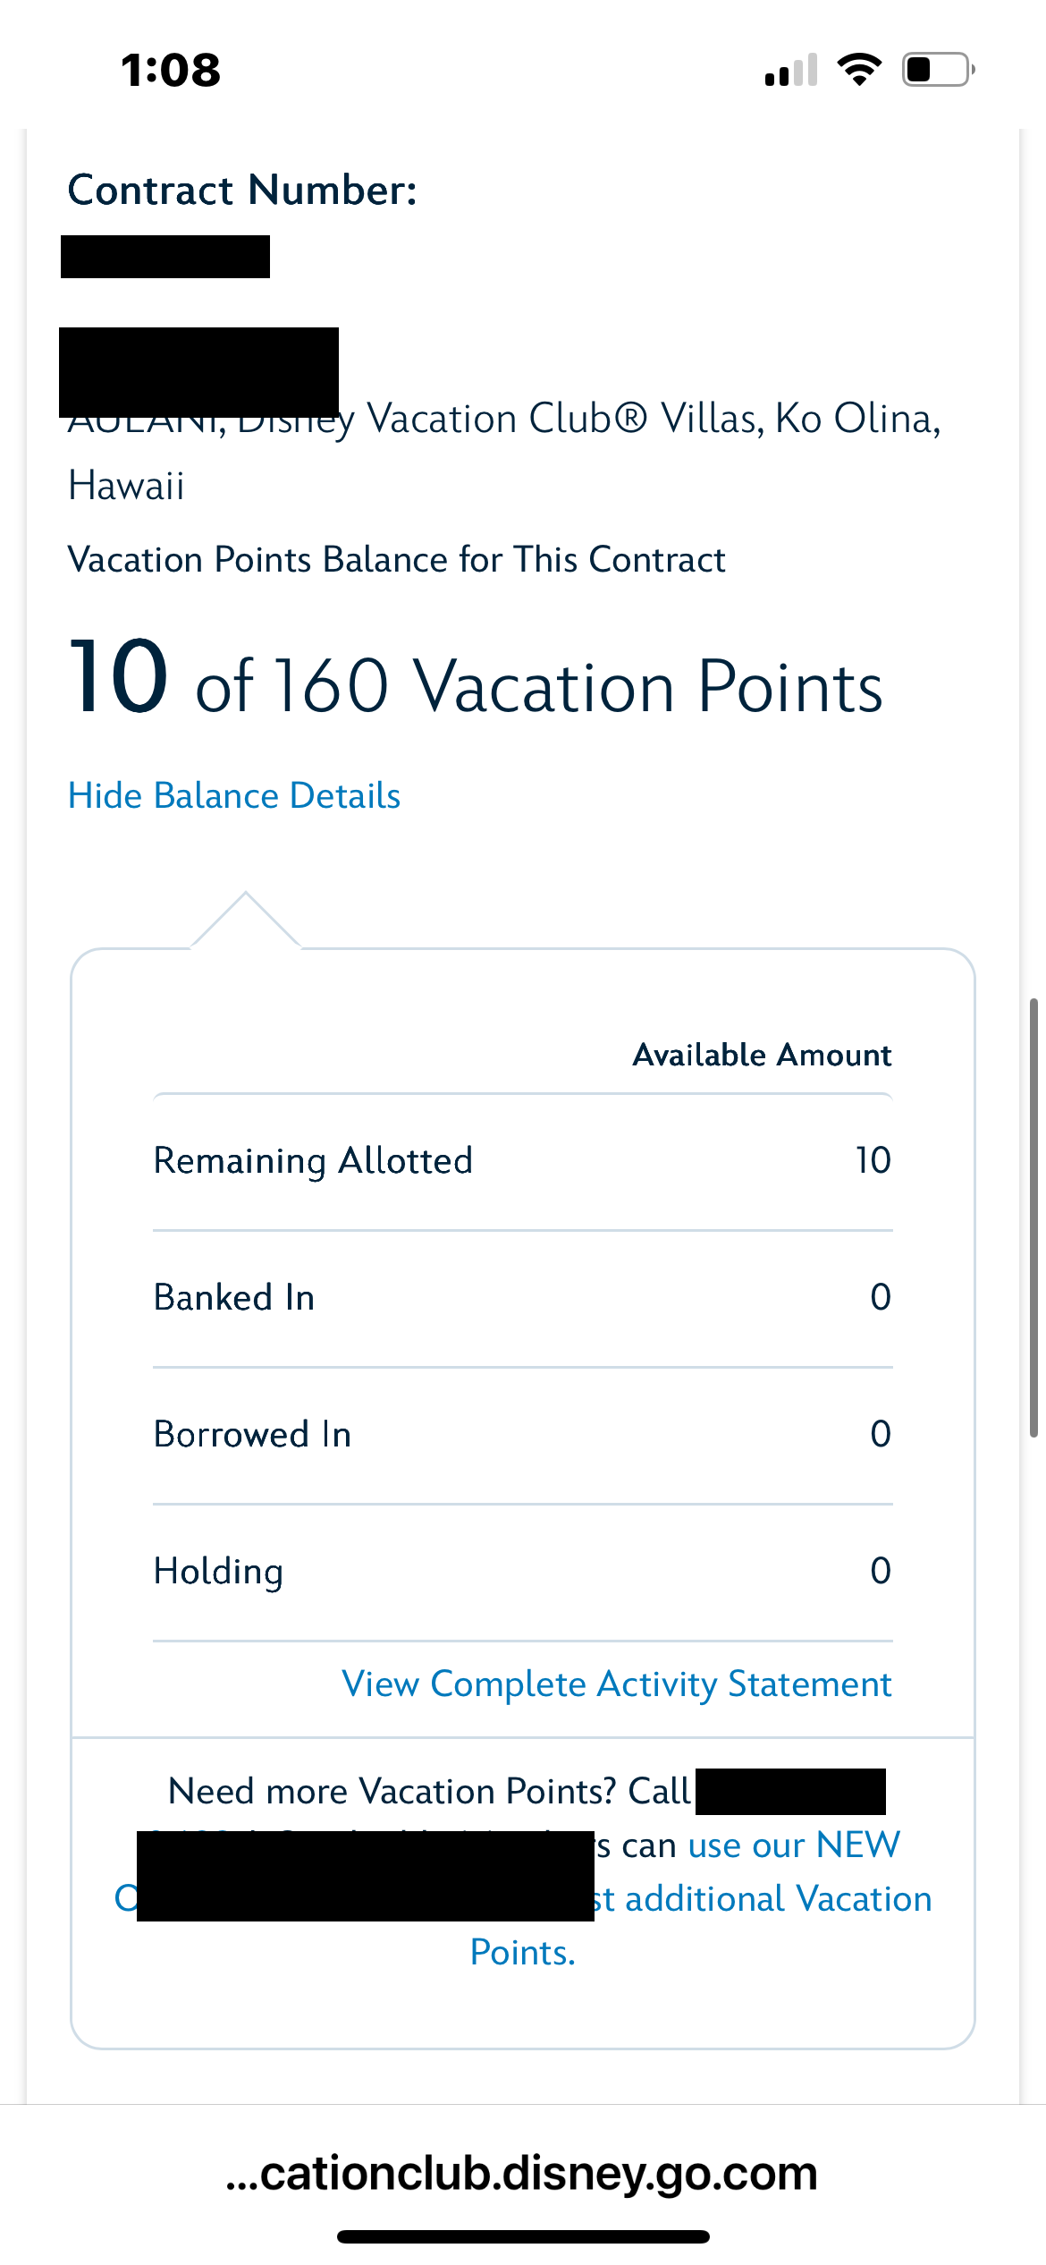Click the Available Amount column header
This screenshot has width=1046, height=2265.
pos(762,1056)
